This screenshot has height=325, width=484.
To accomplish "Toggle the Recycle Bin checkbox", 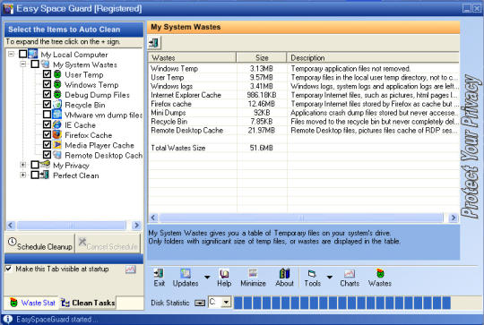I will [x=47, y=105].
